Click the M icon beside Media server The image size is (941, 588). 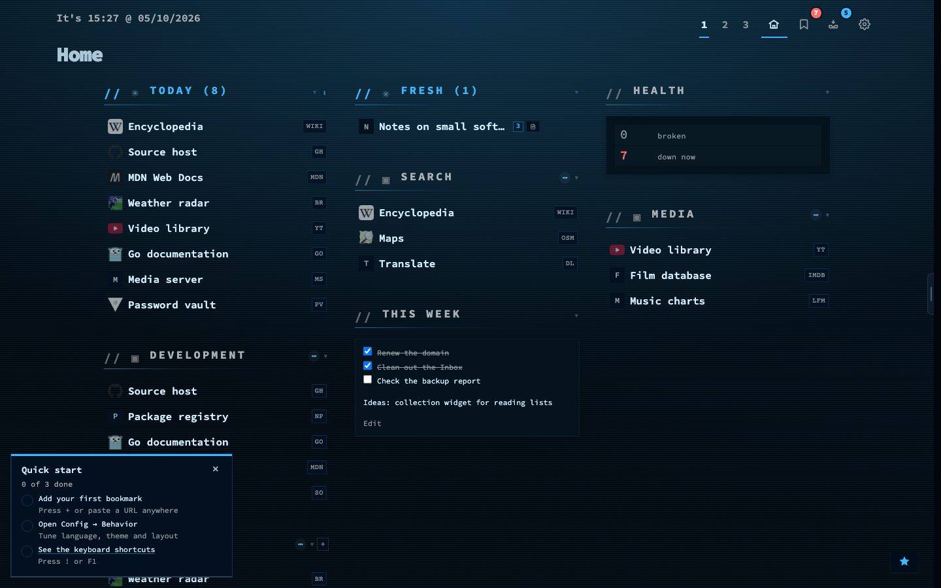click(115, 280)
